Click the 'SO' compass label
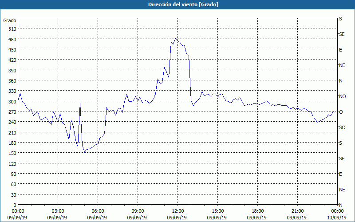 [x=342, y=127]
